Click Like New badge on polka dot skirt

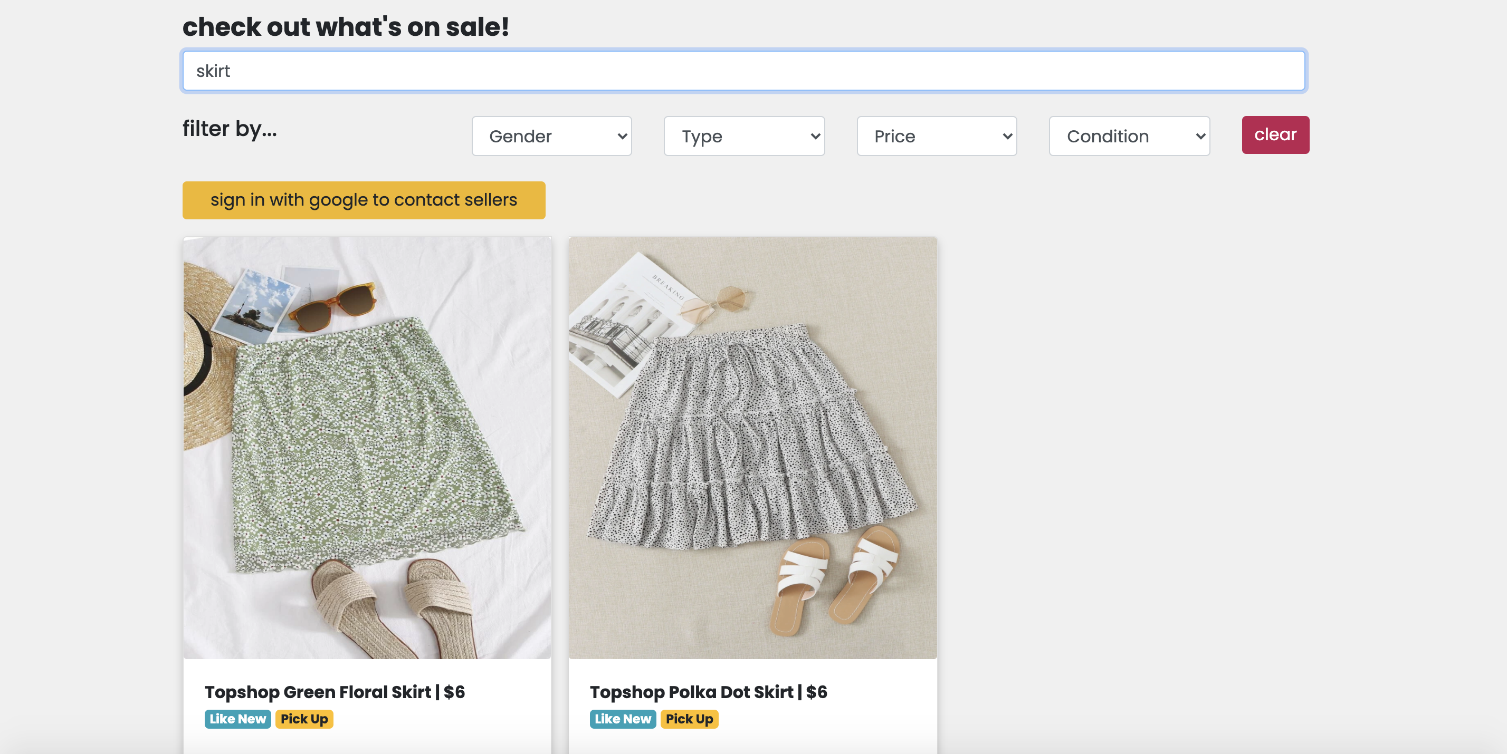[623, 719]
